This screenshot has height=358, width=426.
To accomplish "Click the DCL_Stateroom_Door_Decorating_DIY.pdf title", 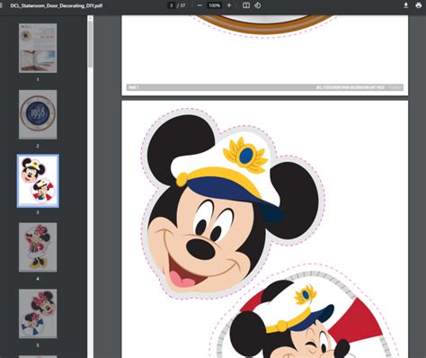I will (x=57, y=5).
